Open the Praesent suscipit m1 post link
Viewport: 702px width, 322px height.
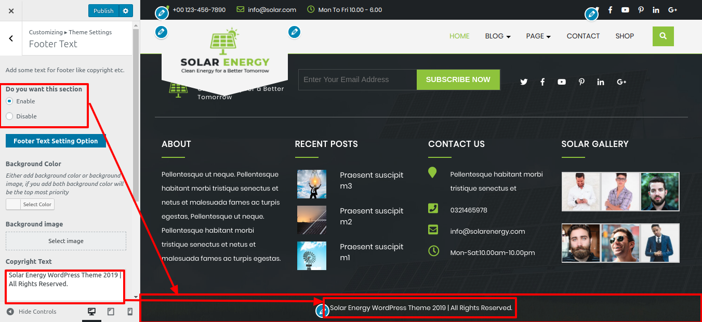[372, 252]
